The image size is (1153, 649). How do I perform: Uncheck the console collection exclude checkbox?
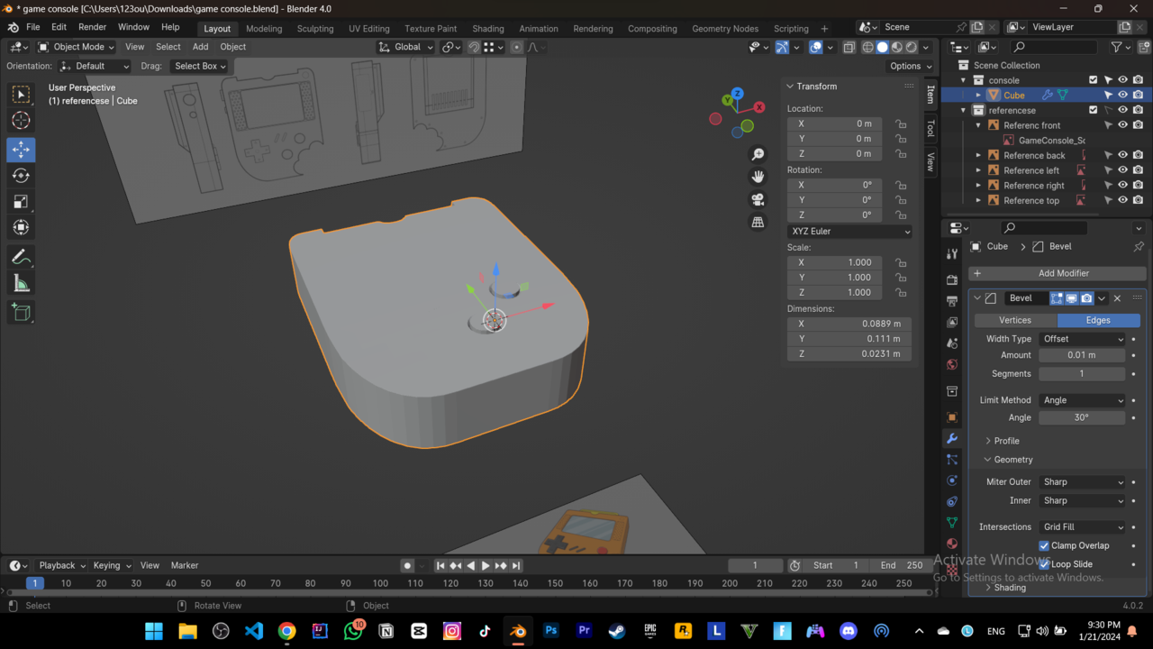[x=1094, y=80]
